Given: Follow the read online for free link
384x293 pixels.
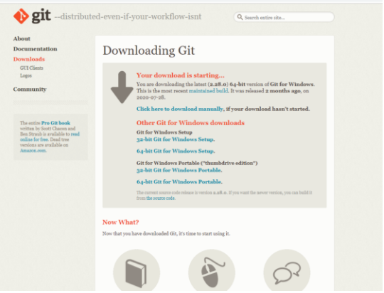Looking at the screenshot, I should point(50,137).
